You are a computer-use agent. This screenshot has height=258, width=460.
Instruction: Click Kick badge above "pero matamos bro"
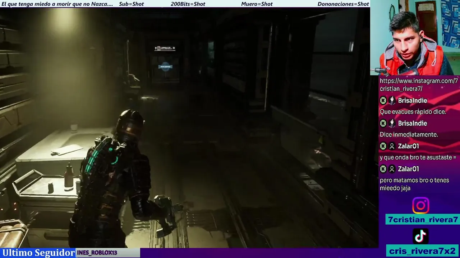pos(383,169)
